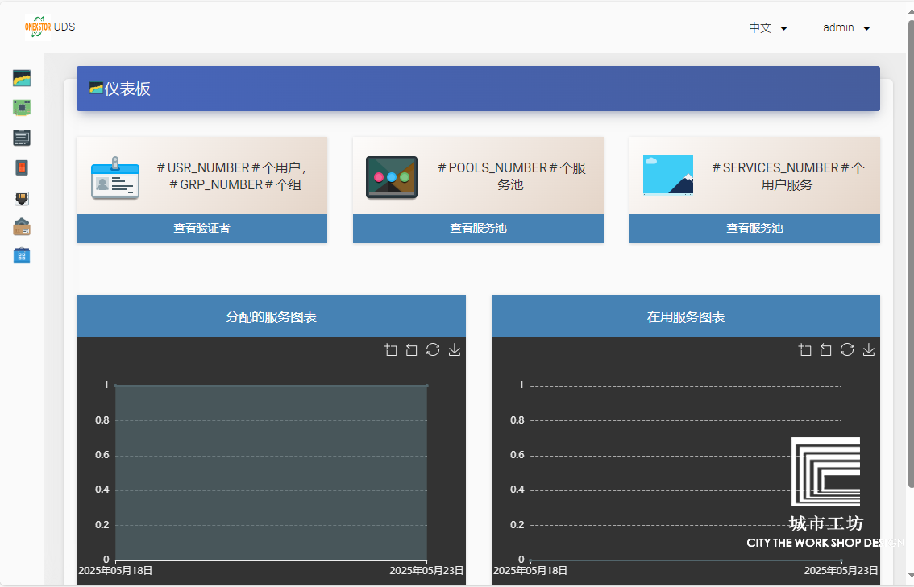Click the vertical scrollbar on the right

click(x=910, y=242)
